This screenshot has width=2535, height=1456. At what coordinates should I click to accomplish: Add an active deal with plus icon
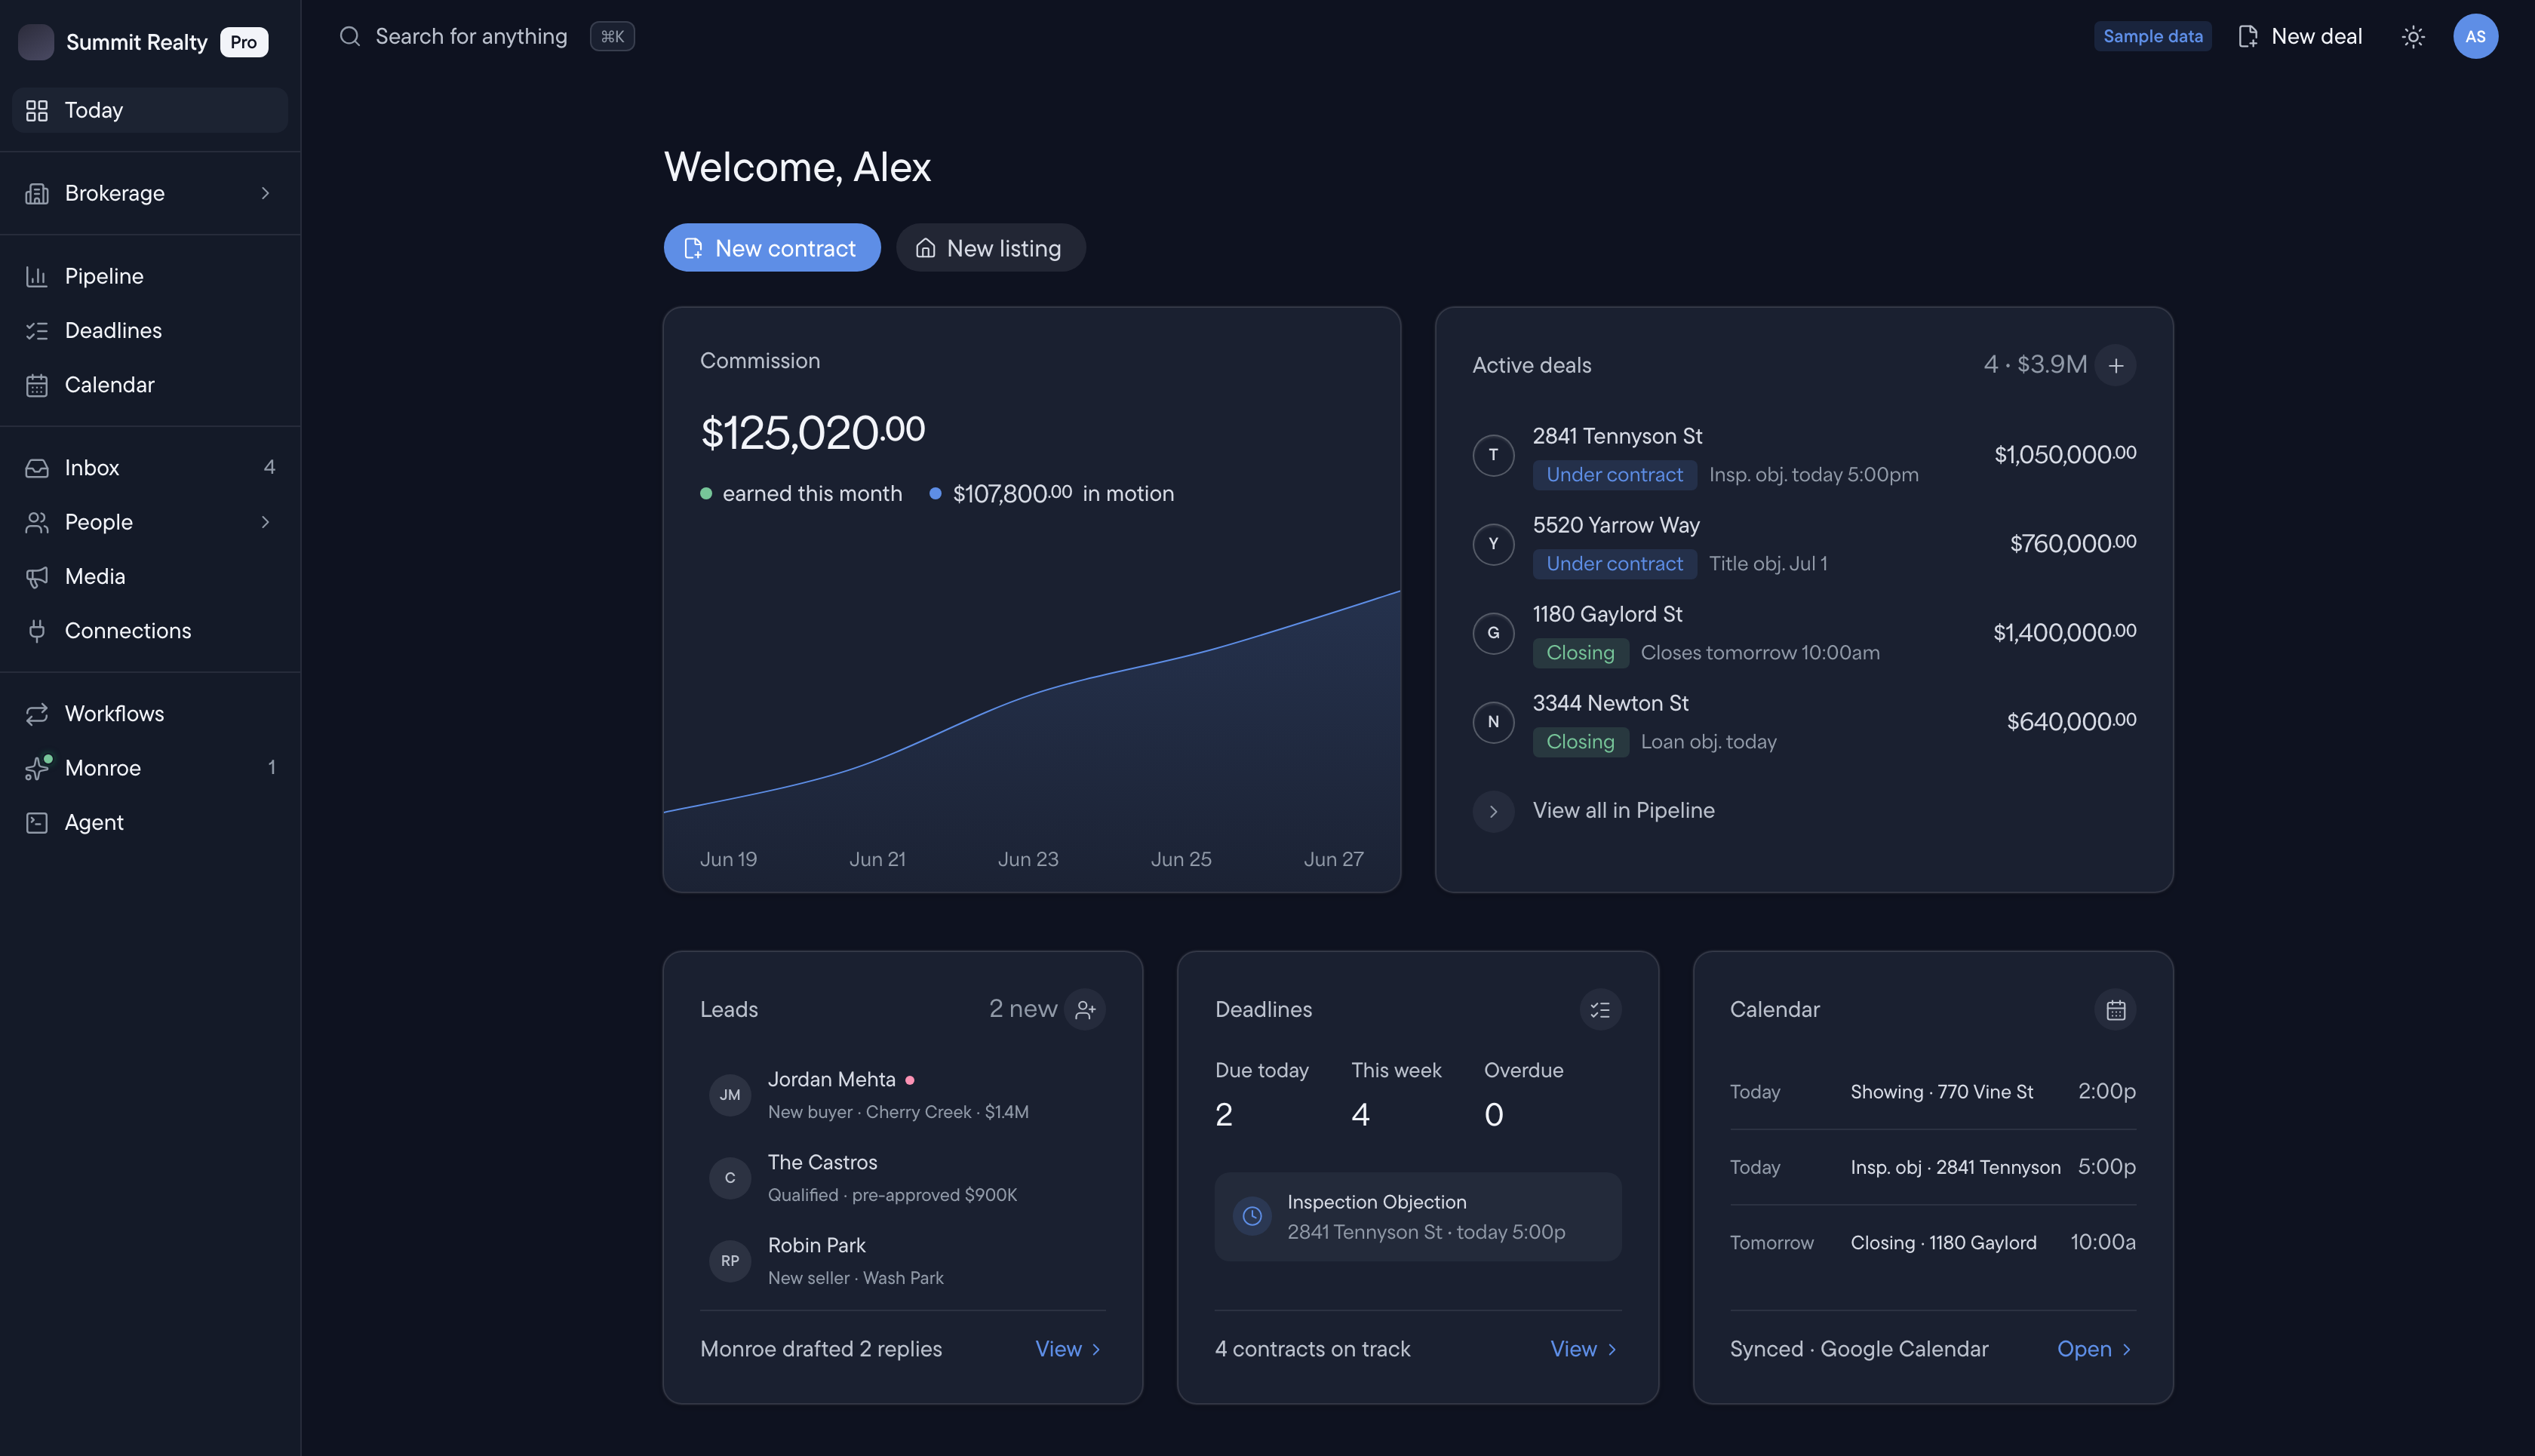tap(2115, 366)
